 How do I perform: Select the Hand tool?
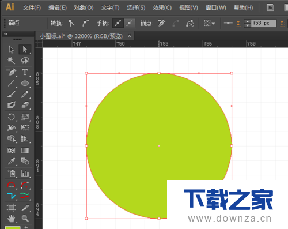12,219
